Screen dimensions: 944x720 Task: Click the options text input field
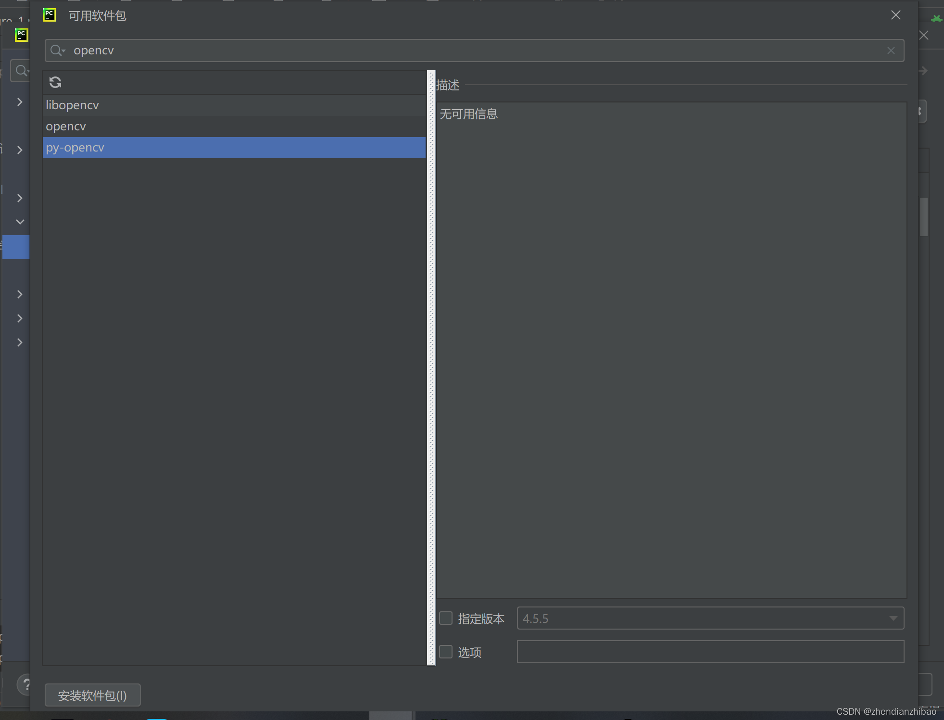tap(710, 652)
